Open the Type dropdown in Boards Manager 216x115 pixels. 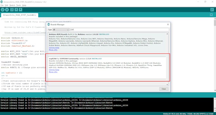pyautogui.click(x=61, y=30)
